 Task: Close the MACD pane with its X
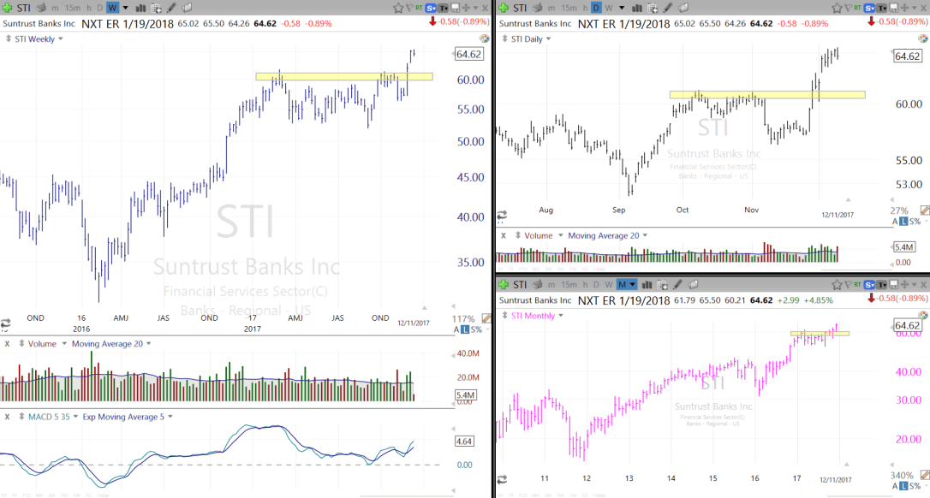(x=7, y=417)
